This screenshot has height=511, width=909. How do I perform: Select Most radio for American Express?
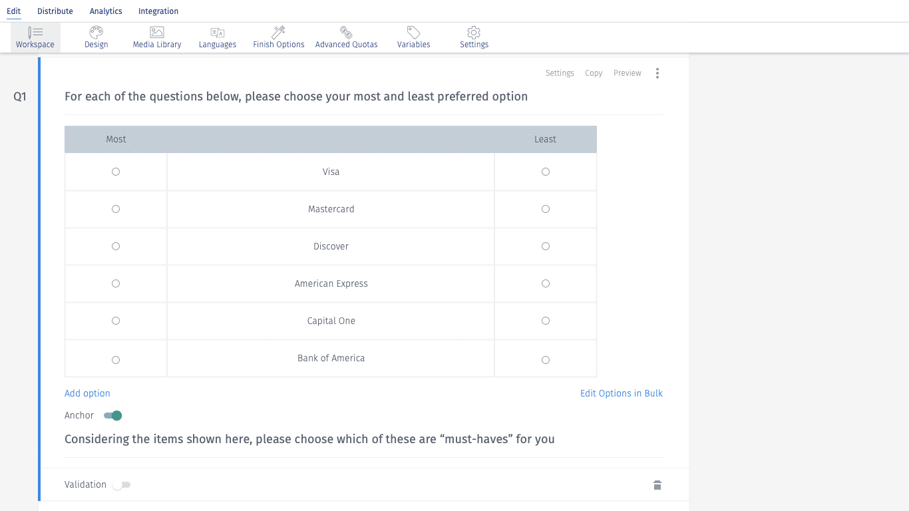(116, 283)
